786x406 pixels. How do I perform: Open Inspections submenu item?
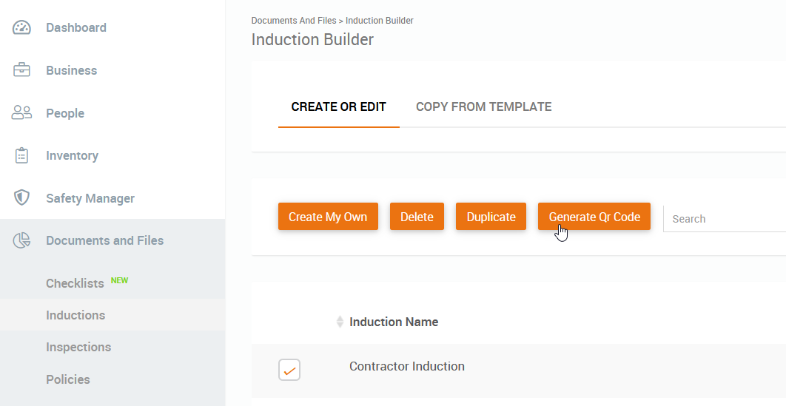(78, 347)
